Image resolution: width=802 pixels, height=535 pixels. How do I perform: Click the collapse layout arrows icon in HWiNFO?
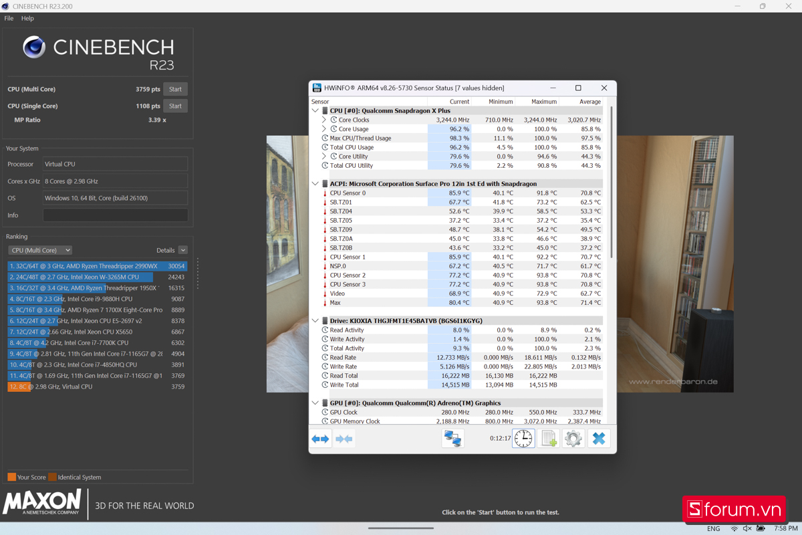click(344, 439)
